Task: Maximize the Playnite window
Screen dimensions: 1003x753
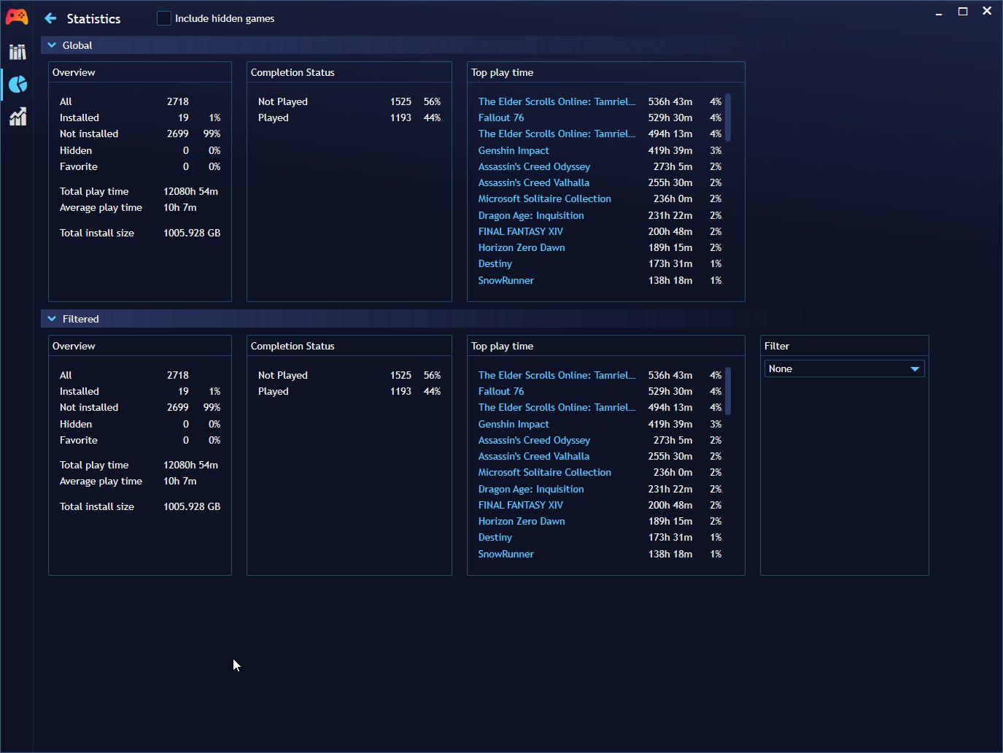Action: 963,12
